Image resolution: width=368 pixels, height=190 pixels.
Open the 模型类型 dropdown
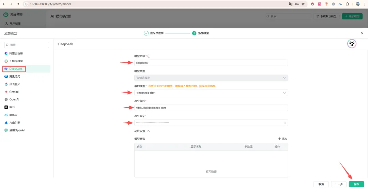(211, 78)
